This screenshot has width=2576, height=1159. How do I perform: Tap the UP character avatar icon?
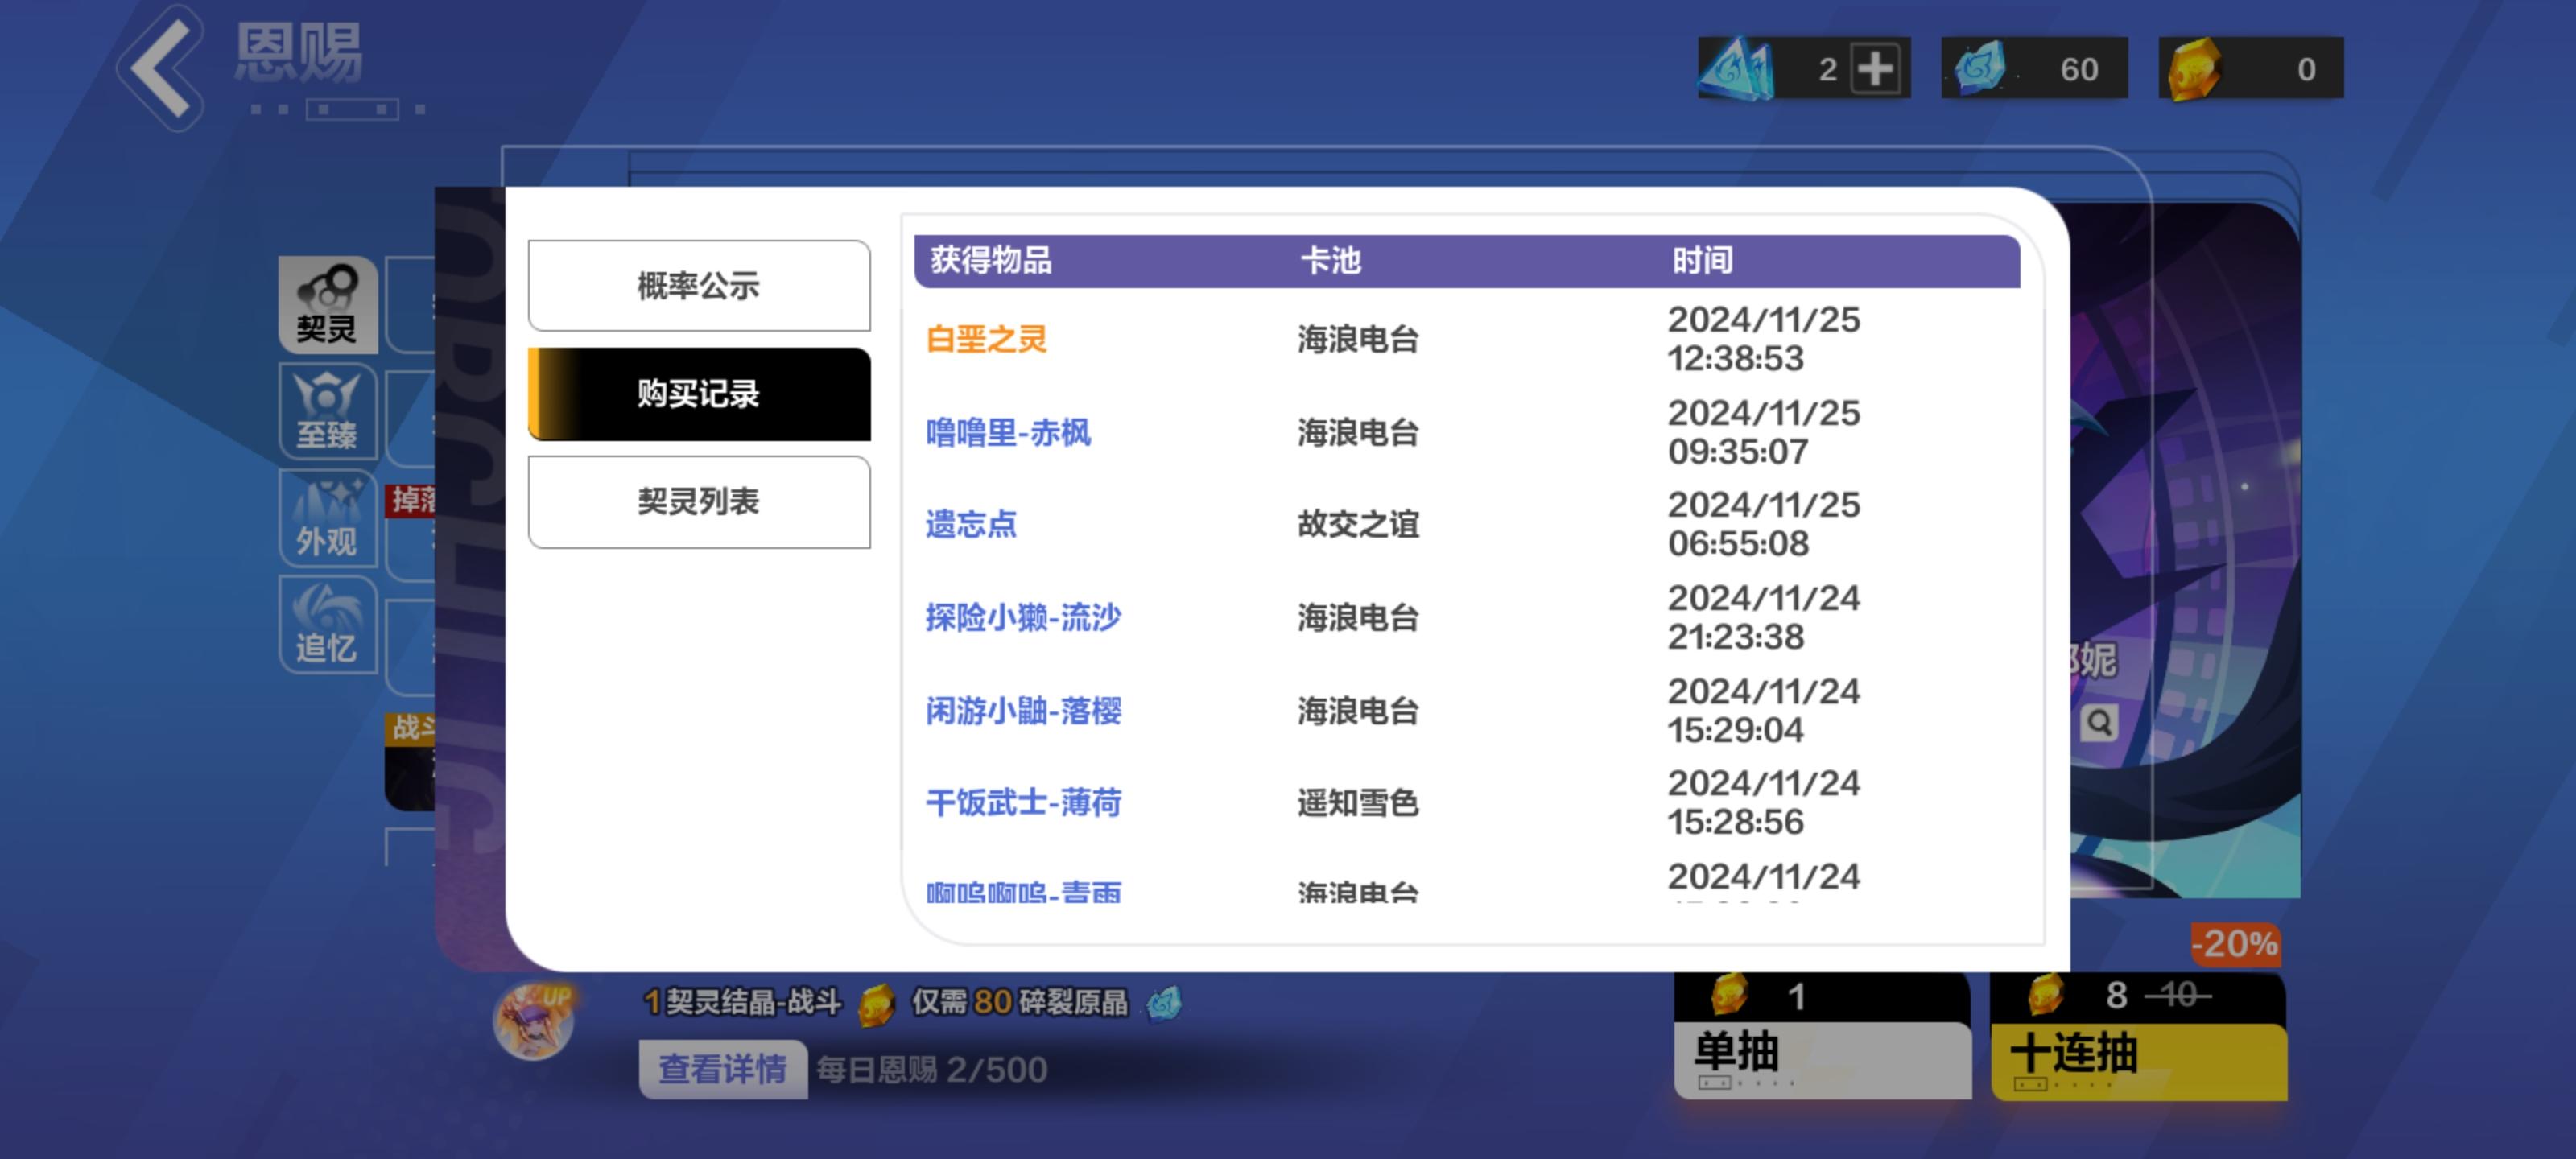tap(534, 1020)
